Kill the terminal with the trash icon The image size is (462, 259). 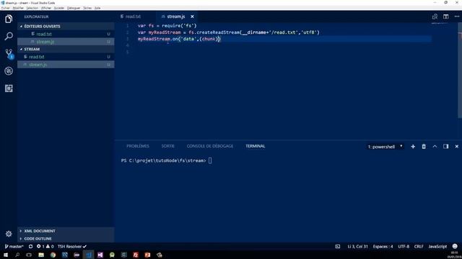(424, 147)
